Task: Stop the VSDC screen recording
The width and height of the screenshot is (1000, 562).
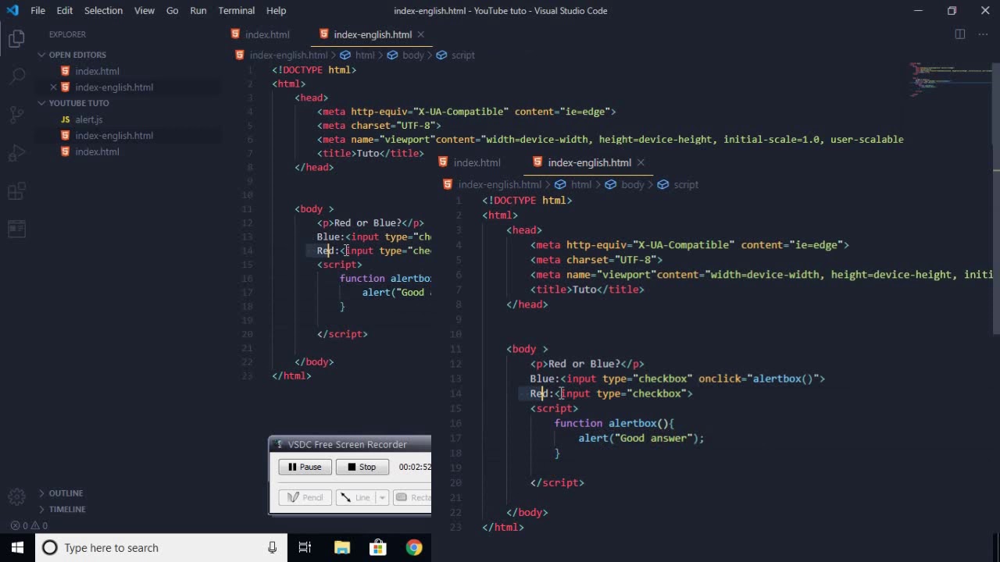Action: click(x=362, y=467)
